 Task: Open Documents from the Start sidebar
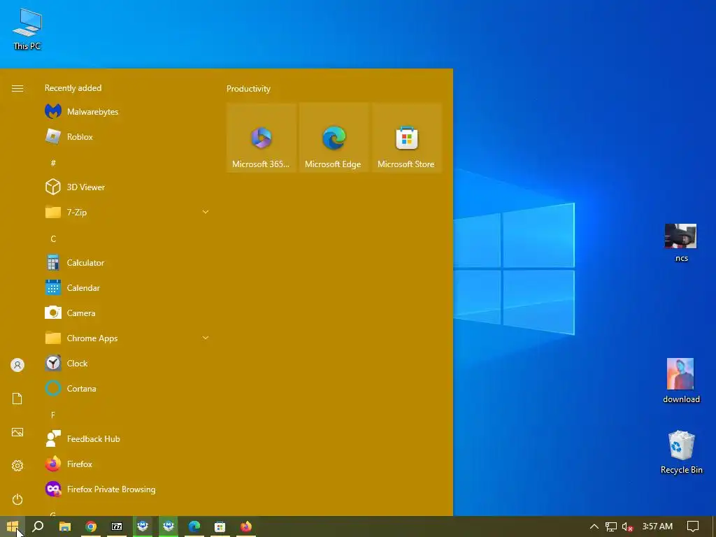[x=17, y=398]
